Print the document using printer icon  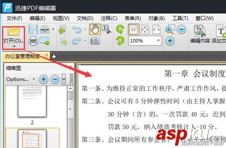(x=33, y=41)
